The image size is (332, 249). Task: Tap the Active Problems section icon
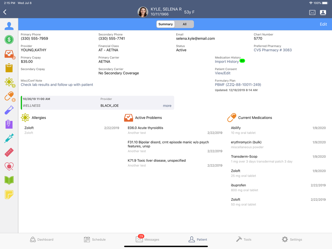(x=128, y=118)
